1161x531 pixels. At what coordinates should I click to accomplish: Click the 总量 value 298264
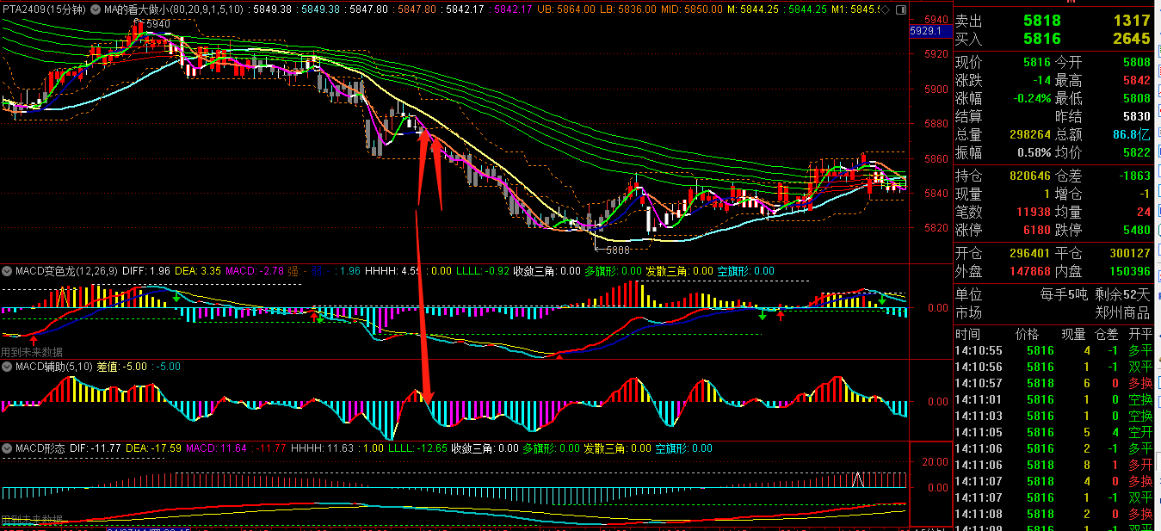coord(1029,134)
